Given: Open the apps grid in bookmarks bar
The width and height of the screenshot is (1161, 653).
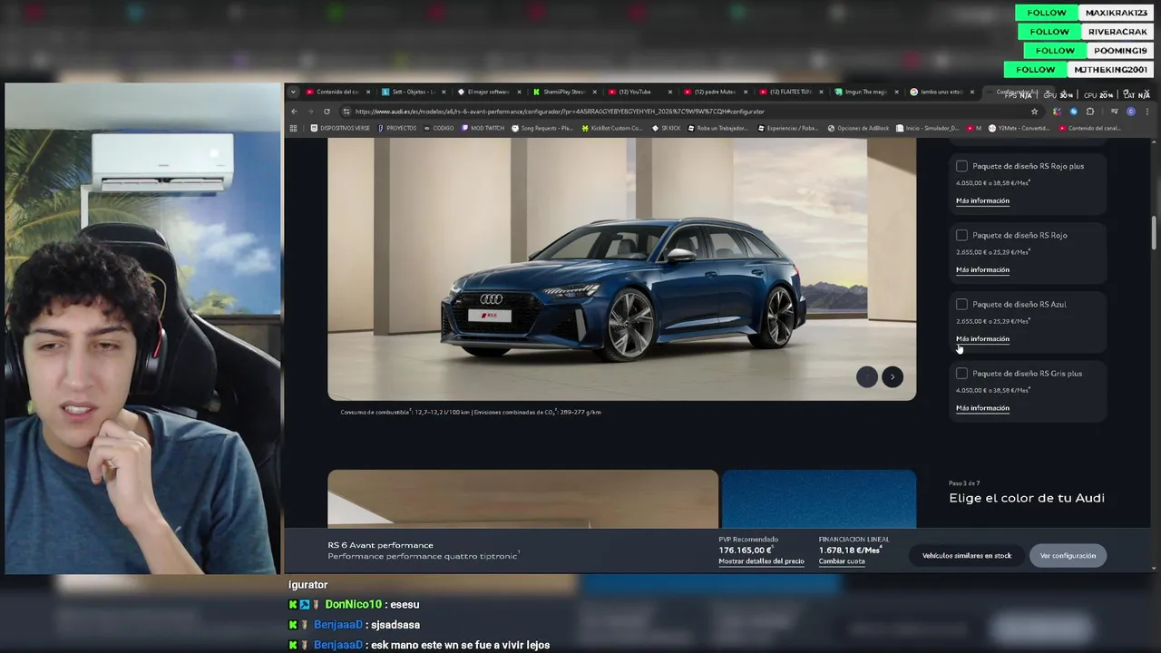Looking at the screenshot, I should click(x=293, y=129).
